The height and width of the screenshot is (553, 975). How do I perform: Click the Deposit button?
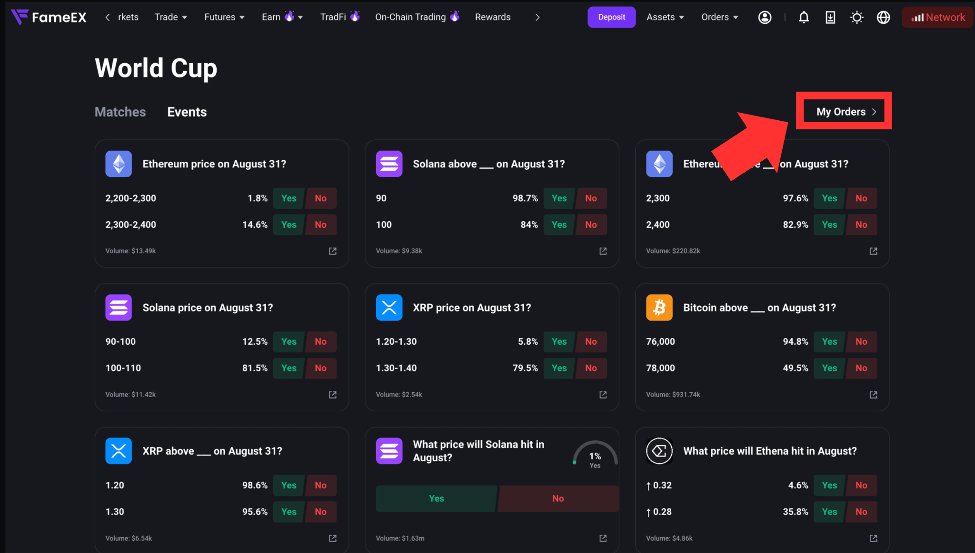pyautogui.click(x=612, y=17)
